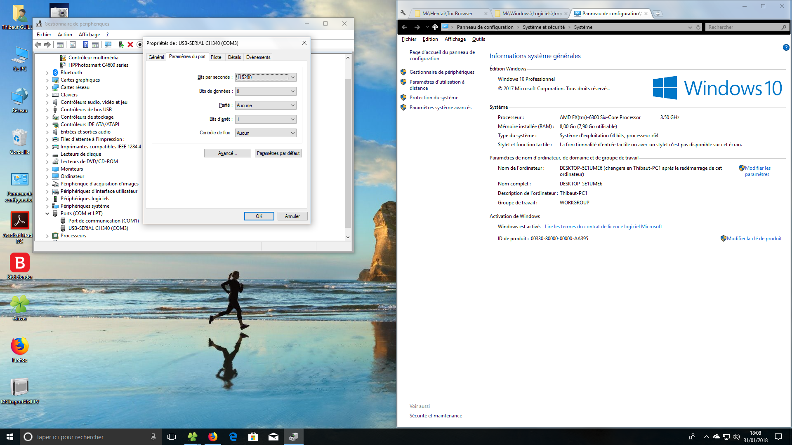Open Firefox from the taskbar
This screenshot has height=445, width=792.
click(213, 437)
